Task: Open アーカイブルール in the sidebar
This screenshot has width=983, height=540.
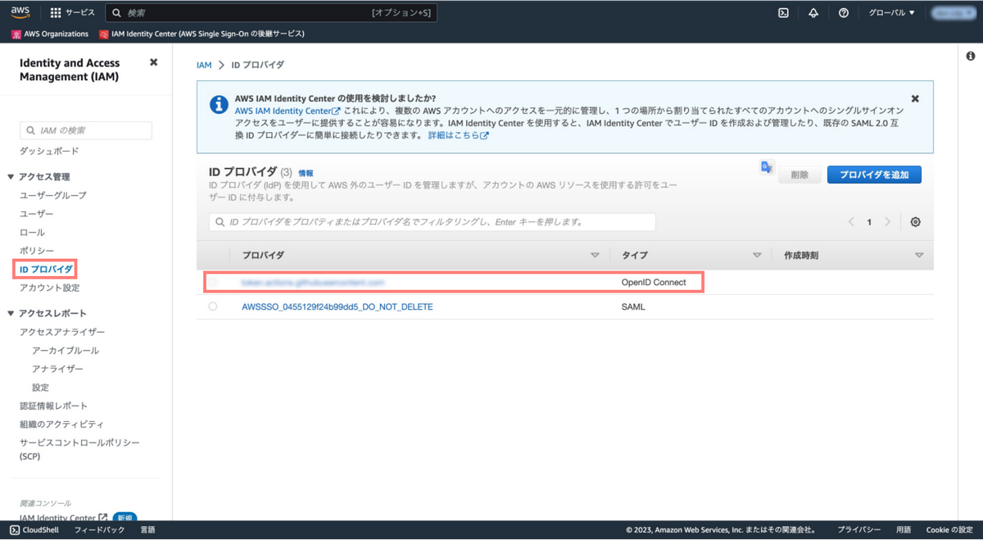Action: coord(66,351)
